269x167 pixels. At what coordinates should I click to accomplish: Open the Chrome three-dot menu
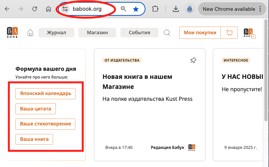pyautogui.click(x=260, y=9)
